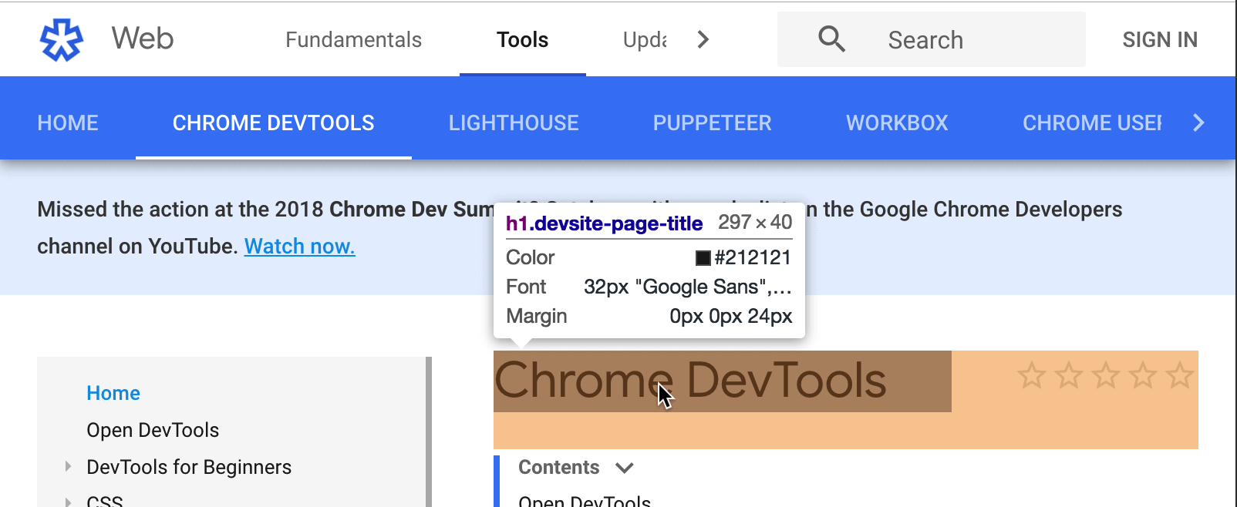
Task: Click the #212121 color swatch in tooltip
Action: pyautogui.click(x=703, y=258)
